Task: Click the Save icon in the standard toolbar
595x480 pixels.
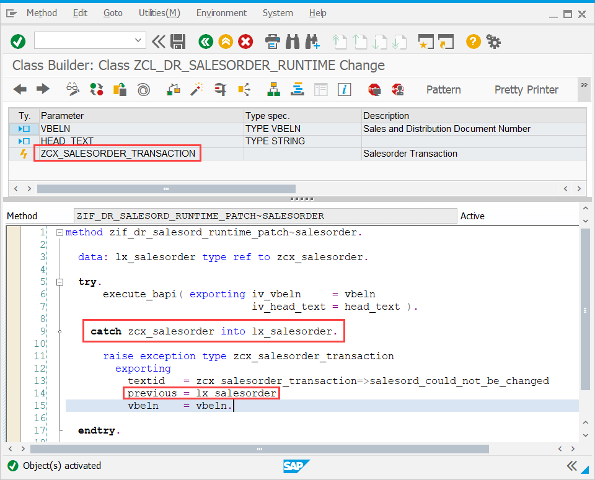Action: click(x=179, y=41)
